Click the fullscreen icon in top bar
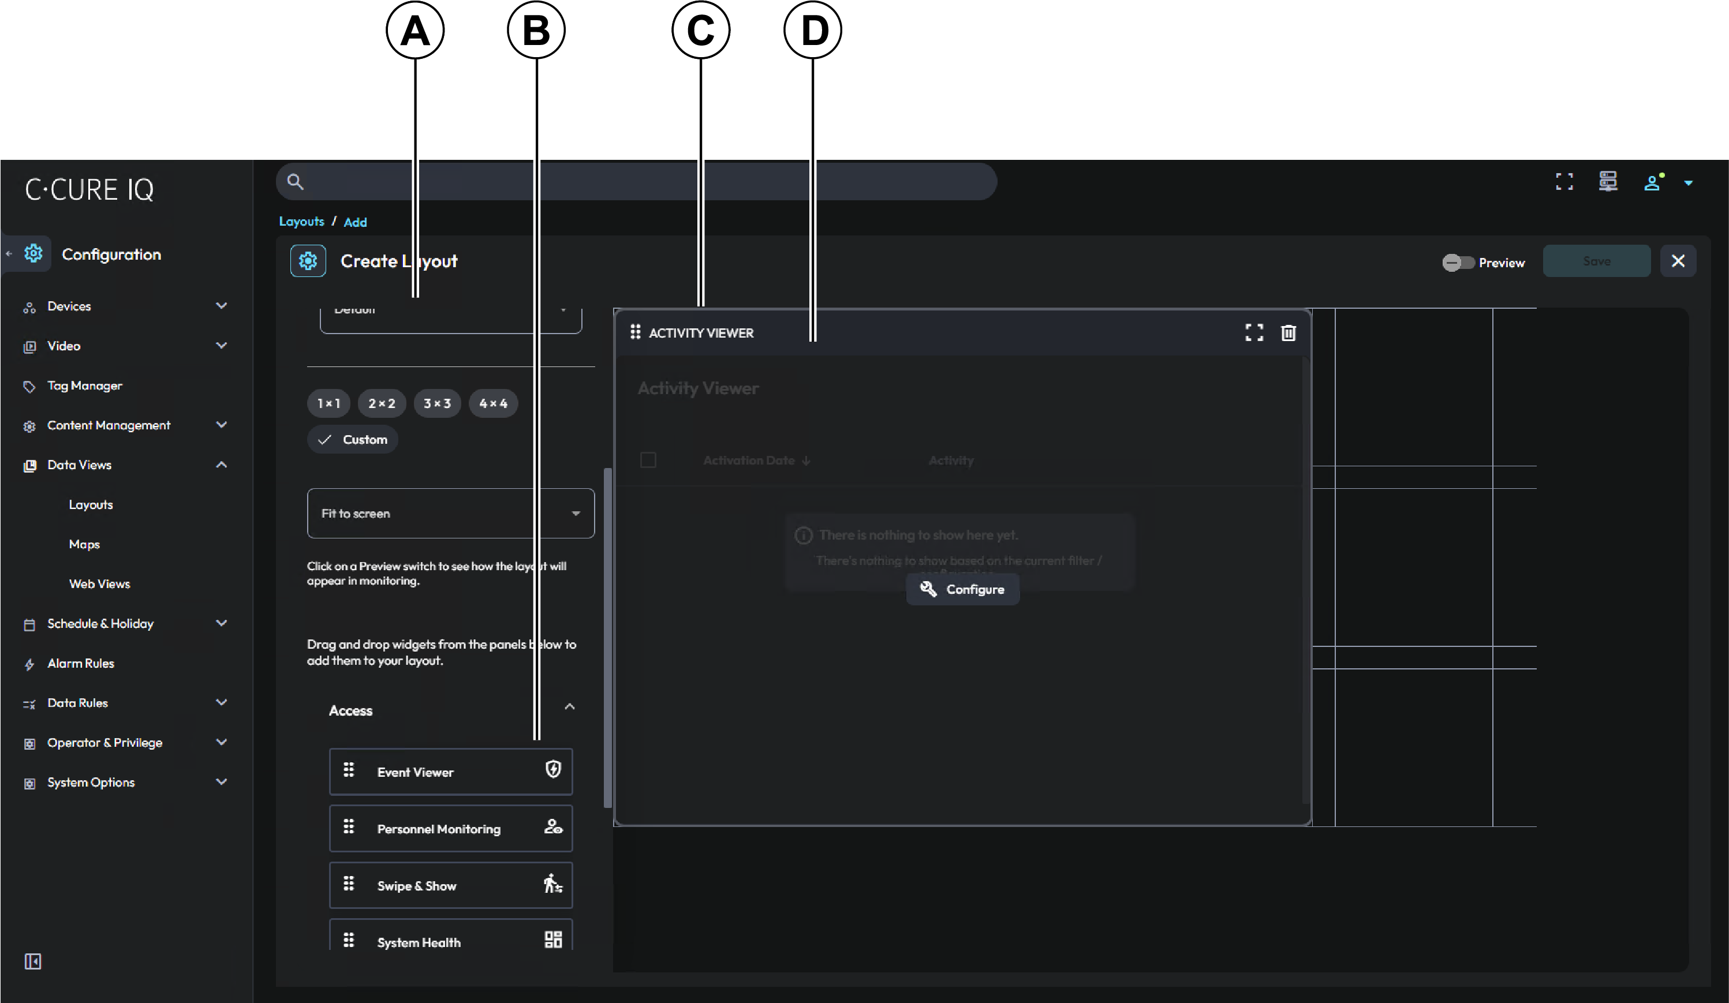 click(1564, 182)
